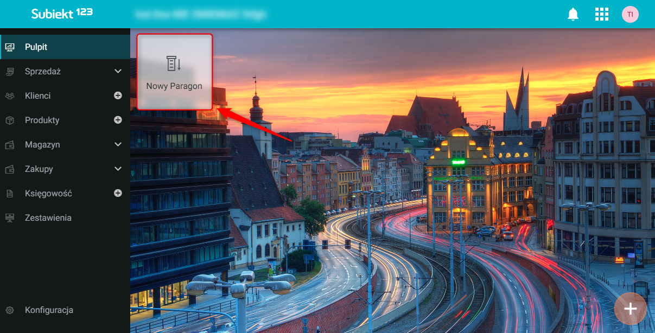Open the Sprzedaż menu item
This screenshot has height=333, width=655.
point(65,72)
